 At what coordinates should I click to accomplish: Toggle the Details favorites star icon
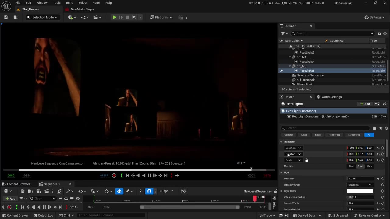click(381, 128)
